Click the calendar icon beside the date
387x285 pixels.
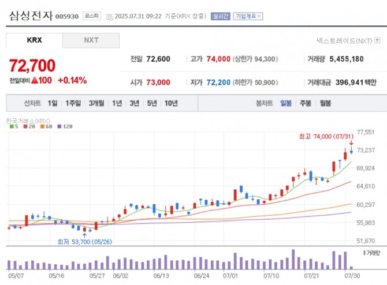pyautogui.click(x=110, y=17)
